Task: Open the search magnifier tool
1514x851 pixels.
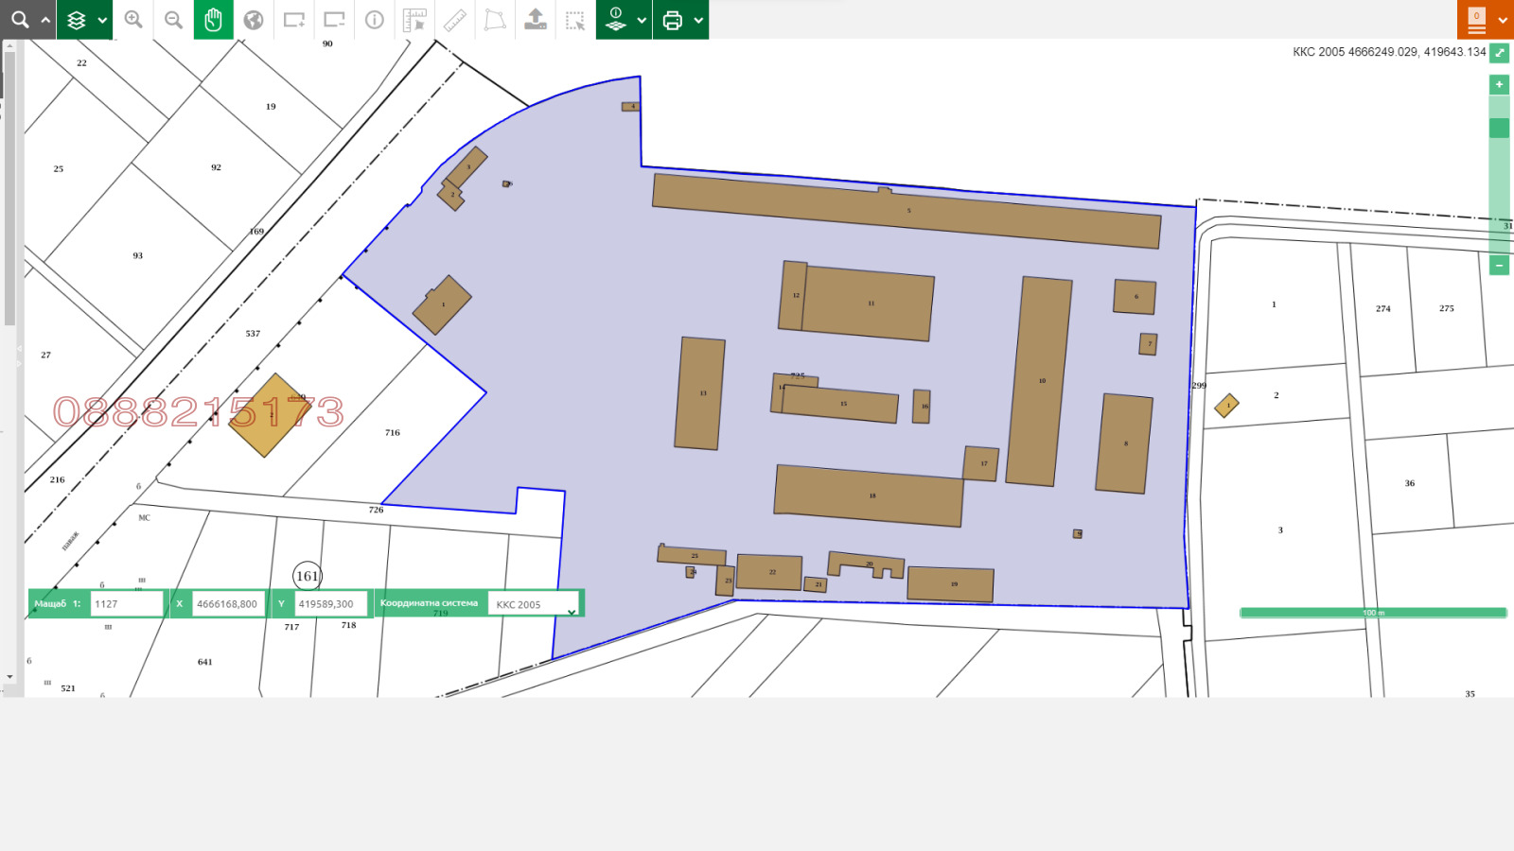Action: (x=20, y=20)
